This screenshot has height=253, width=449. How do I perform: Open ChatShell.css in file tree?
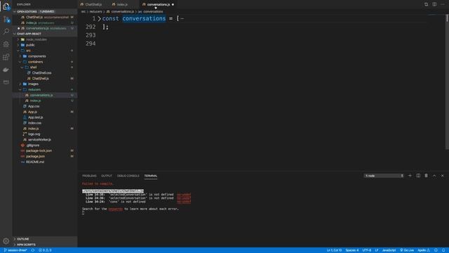click(41, 73)
